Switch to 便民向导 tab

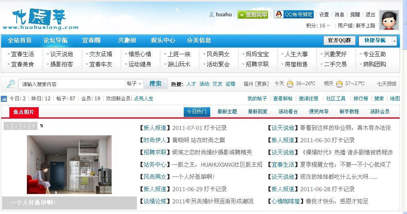pos(319,112)
